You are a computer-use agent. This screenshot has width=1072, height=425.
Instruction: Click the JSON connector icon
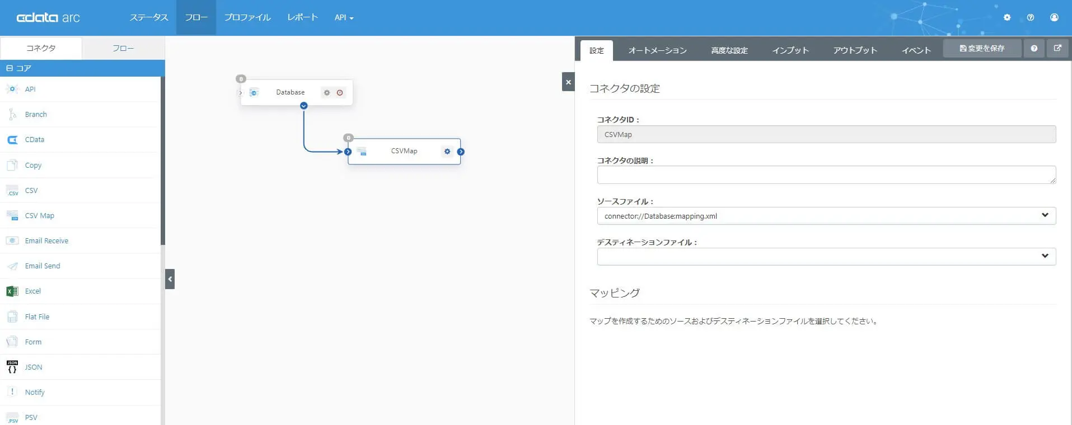coord(12,367)
